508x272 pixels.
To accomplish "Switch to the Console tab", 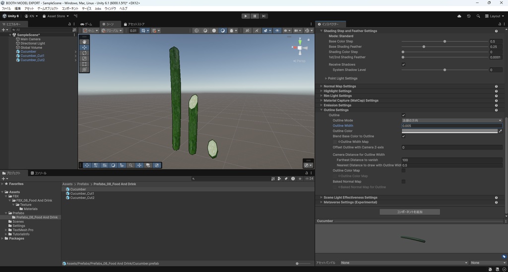I will click(40, 173).
